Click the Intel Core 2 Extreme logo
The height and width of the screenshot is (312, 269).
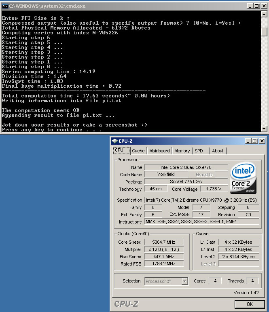click(244, 178)
